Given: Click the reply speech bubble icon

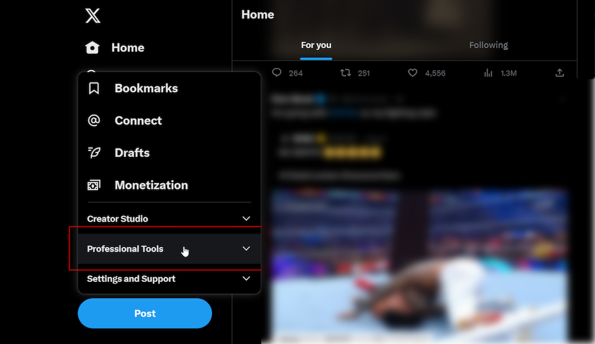Looking at the screenshot, I should point(277,73).
